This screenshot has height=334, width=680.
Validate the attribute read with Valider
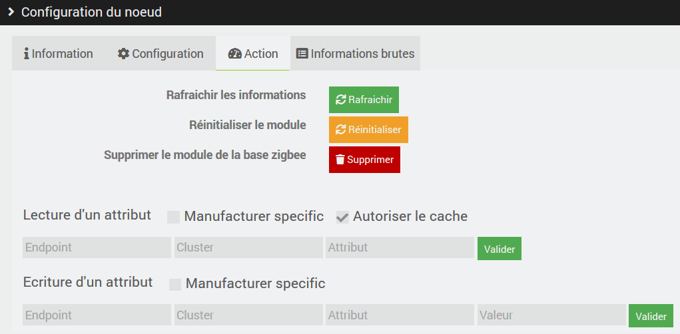click(x=499, y=249)
